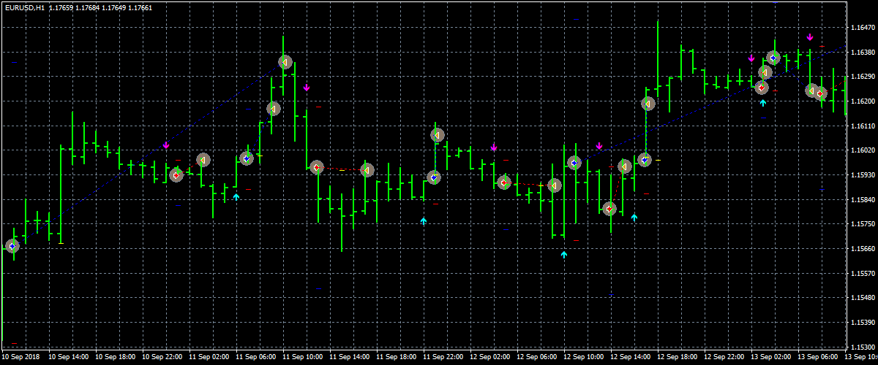This screenshot has height=365, width=878.
Task: Select yellow marker near 1.16200 above 12 Sep 14:00
Action: (648, 104)
